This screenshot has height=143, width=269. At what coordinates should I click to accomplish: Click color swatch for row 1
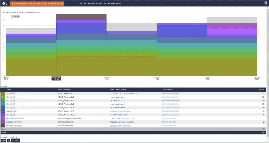(x=2, y=93)
